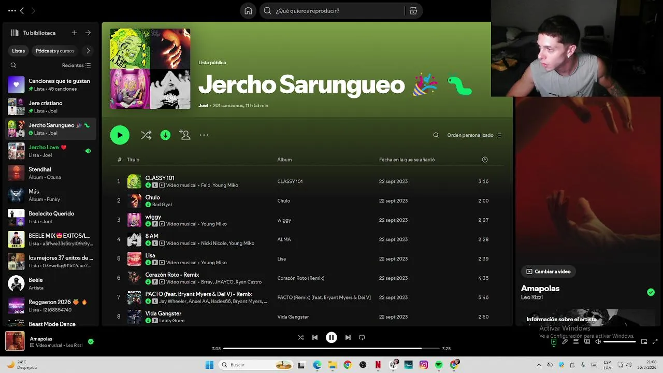
Task: Open the Windows Start menu
Action: click(x=209, y=365)
